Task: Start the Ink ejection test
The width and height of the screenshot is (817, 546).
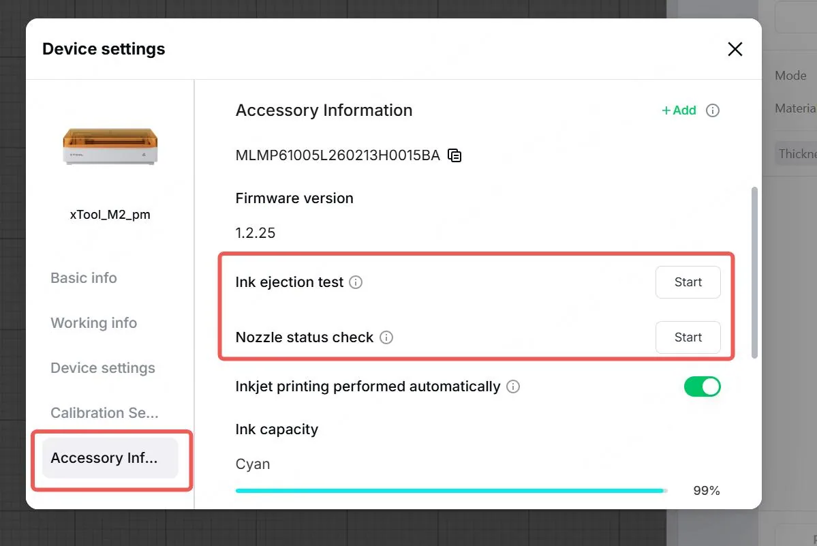Action: click(688, 282)
